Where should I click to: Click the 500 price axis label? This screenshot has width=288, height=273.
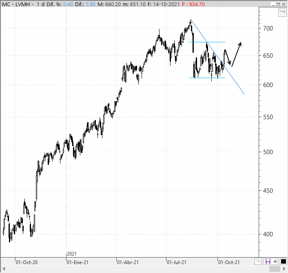[x=268, y=152]
